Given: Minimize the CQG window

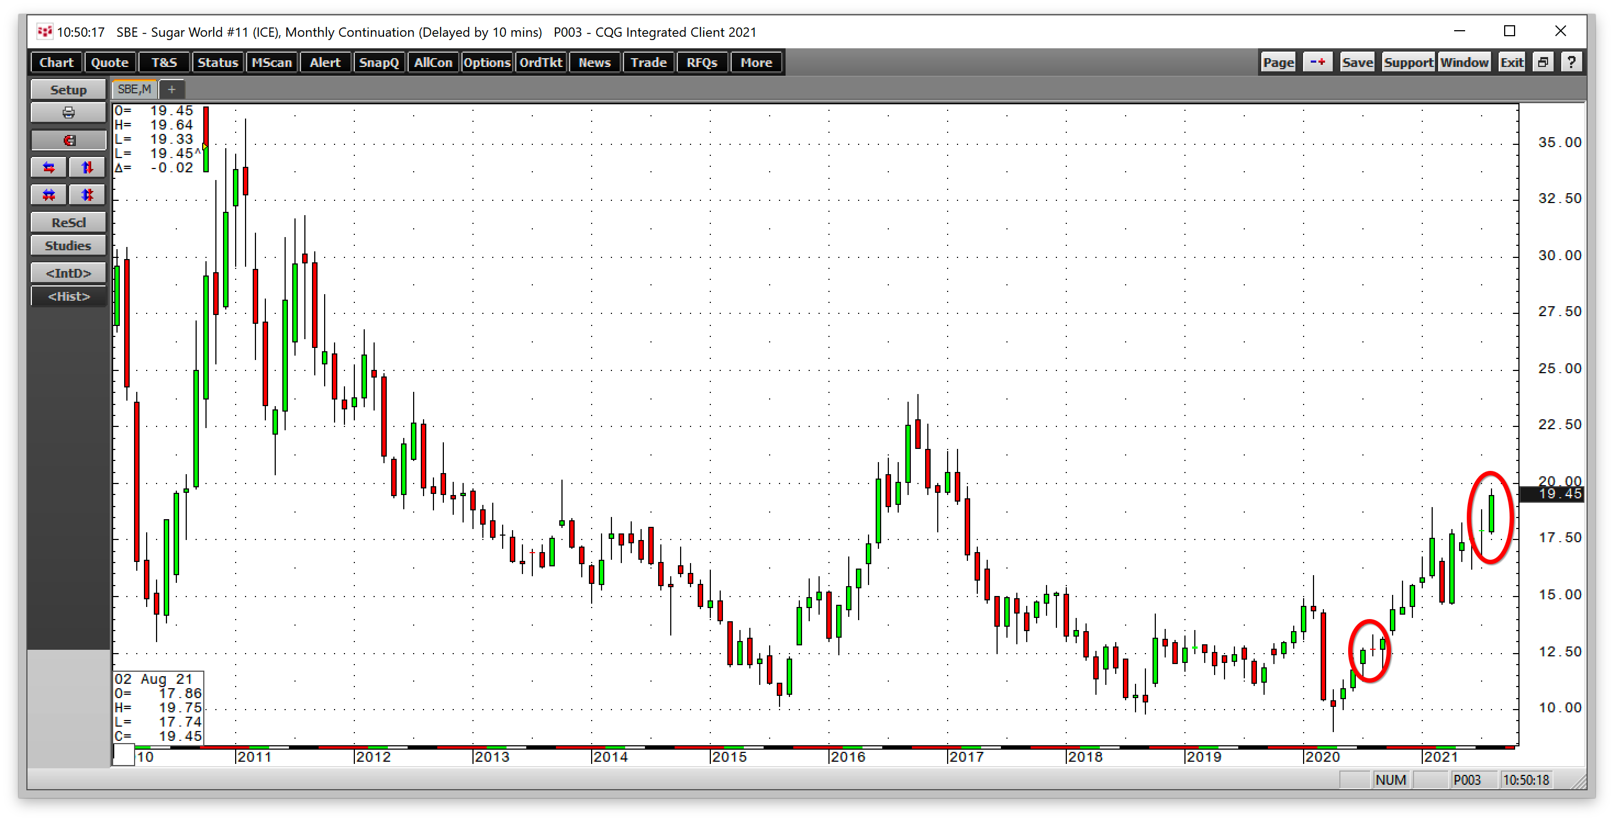Looking at the screenshot, I should point(1459,31).
